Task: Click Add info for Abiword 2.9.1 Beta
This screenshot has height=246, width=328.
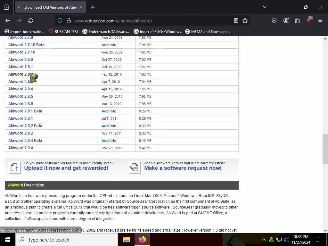Action: pyautogui.click(x=109, y=111)
